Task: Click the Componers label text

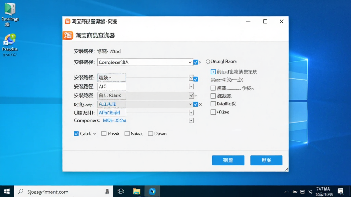Action: [x=87, y=121]
